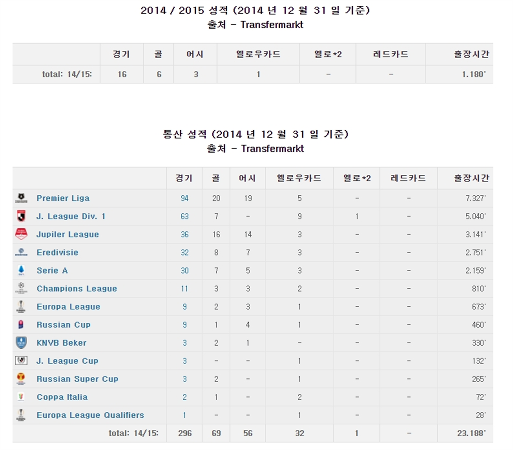Click the Russian Super Cup logo icon
The image size is (513, 450).
tap(21, 379)
